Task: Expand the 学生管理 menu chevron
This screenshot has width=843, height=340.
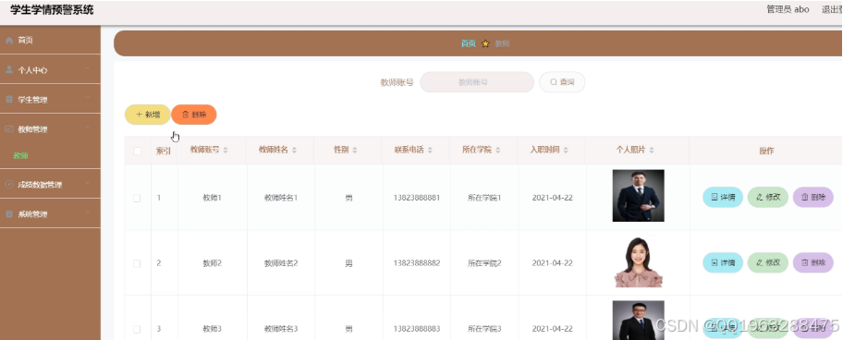Action: [88, 98]
